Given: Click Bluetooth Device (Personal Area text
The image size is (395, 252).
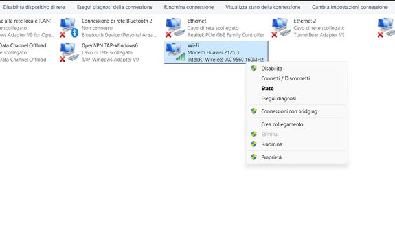Looking at the screenshot, I should 119,35.
